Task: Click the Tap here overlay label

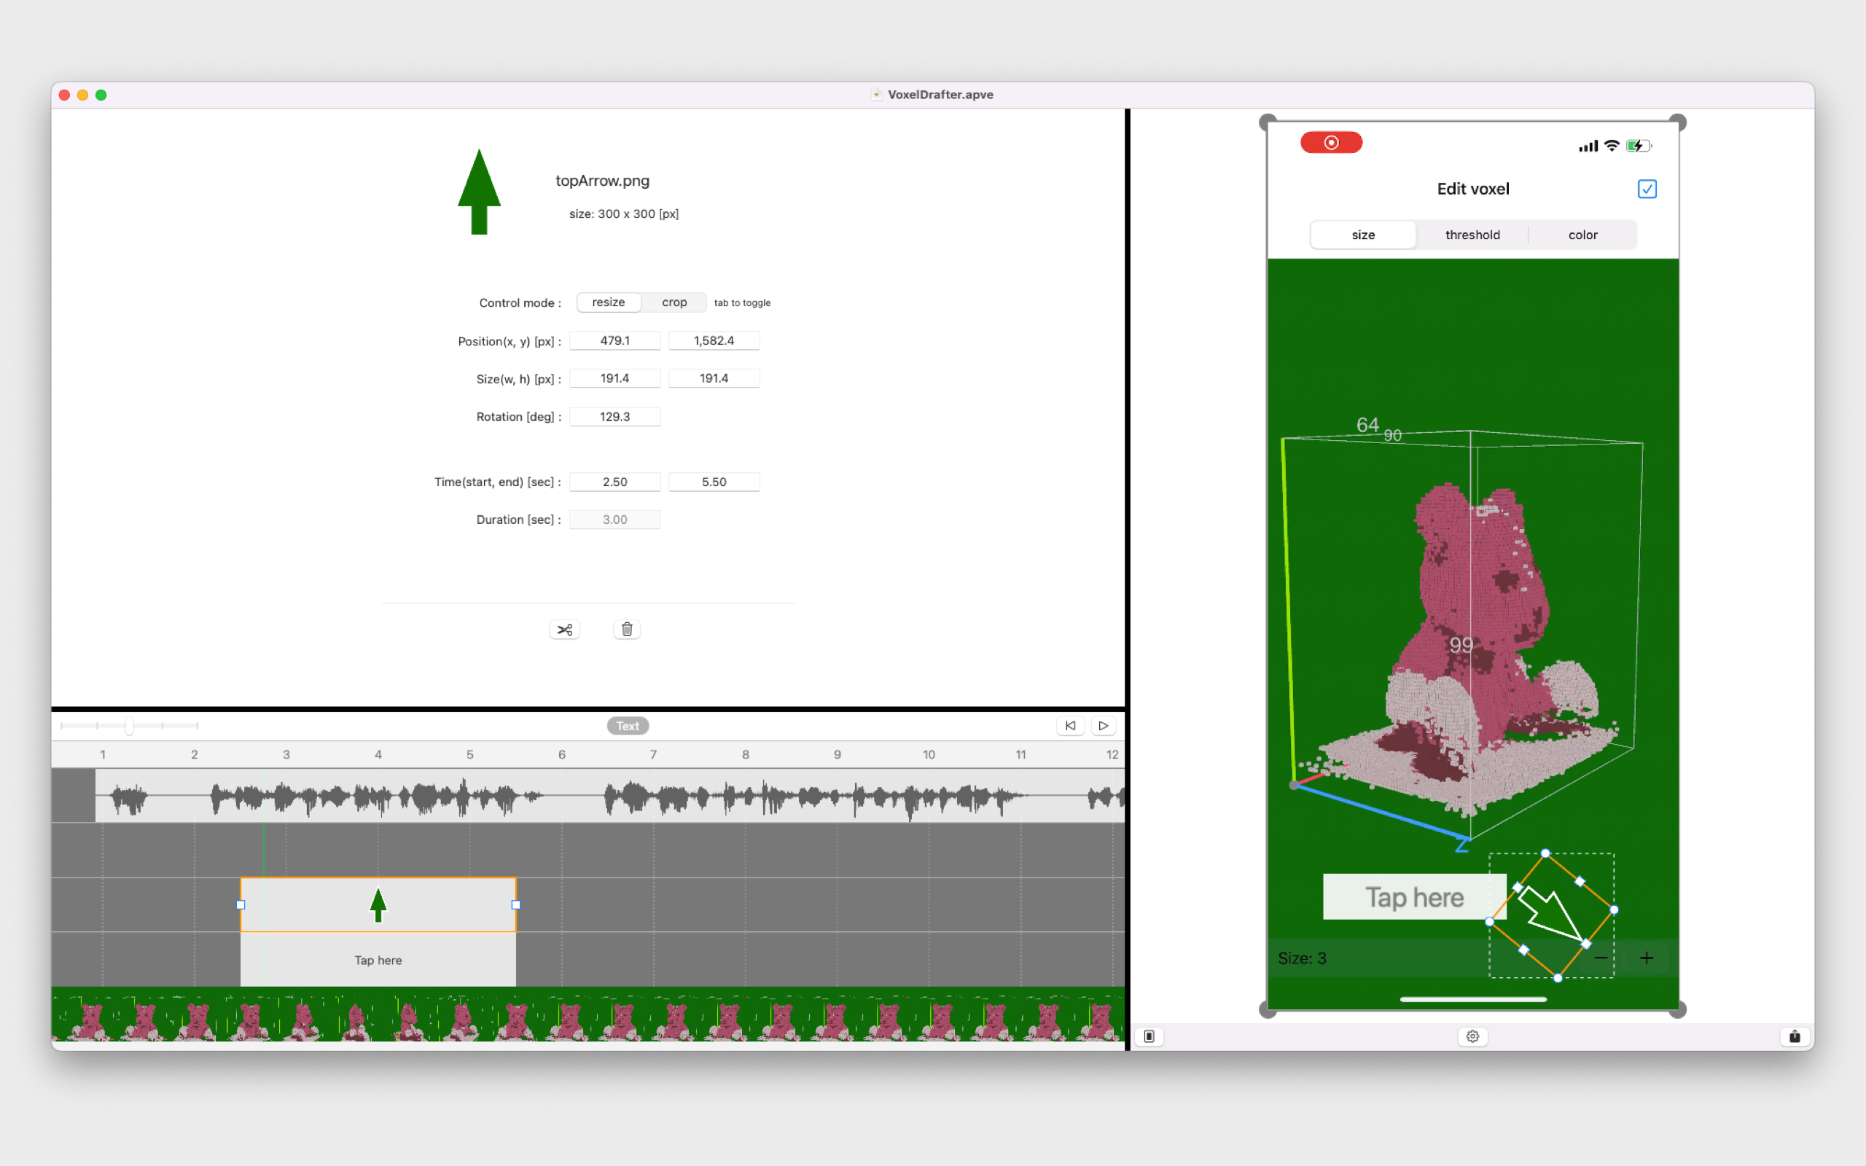Action: 1413,897
